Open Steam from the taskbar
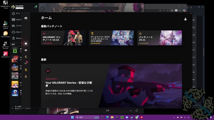Image resolution: width=214 pixels, height=120 pixels. click(x=132, y=117)
